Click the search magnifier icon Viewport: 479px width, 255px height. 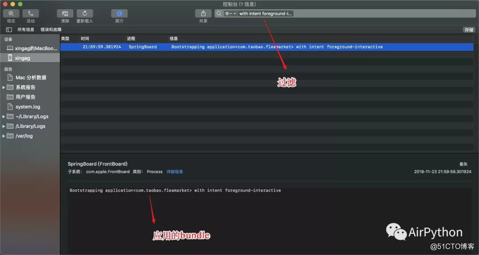219,13
